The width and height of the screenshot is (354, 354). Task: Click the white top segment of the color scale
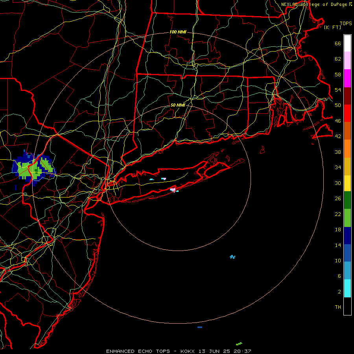click(x=347, y=43)
